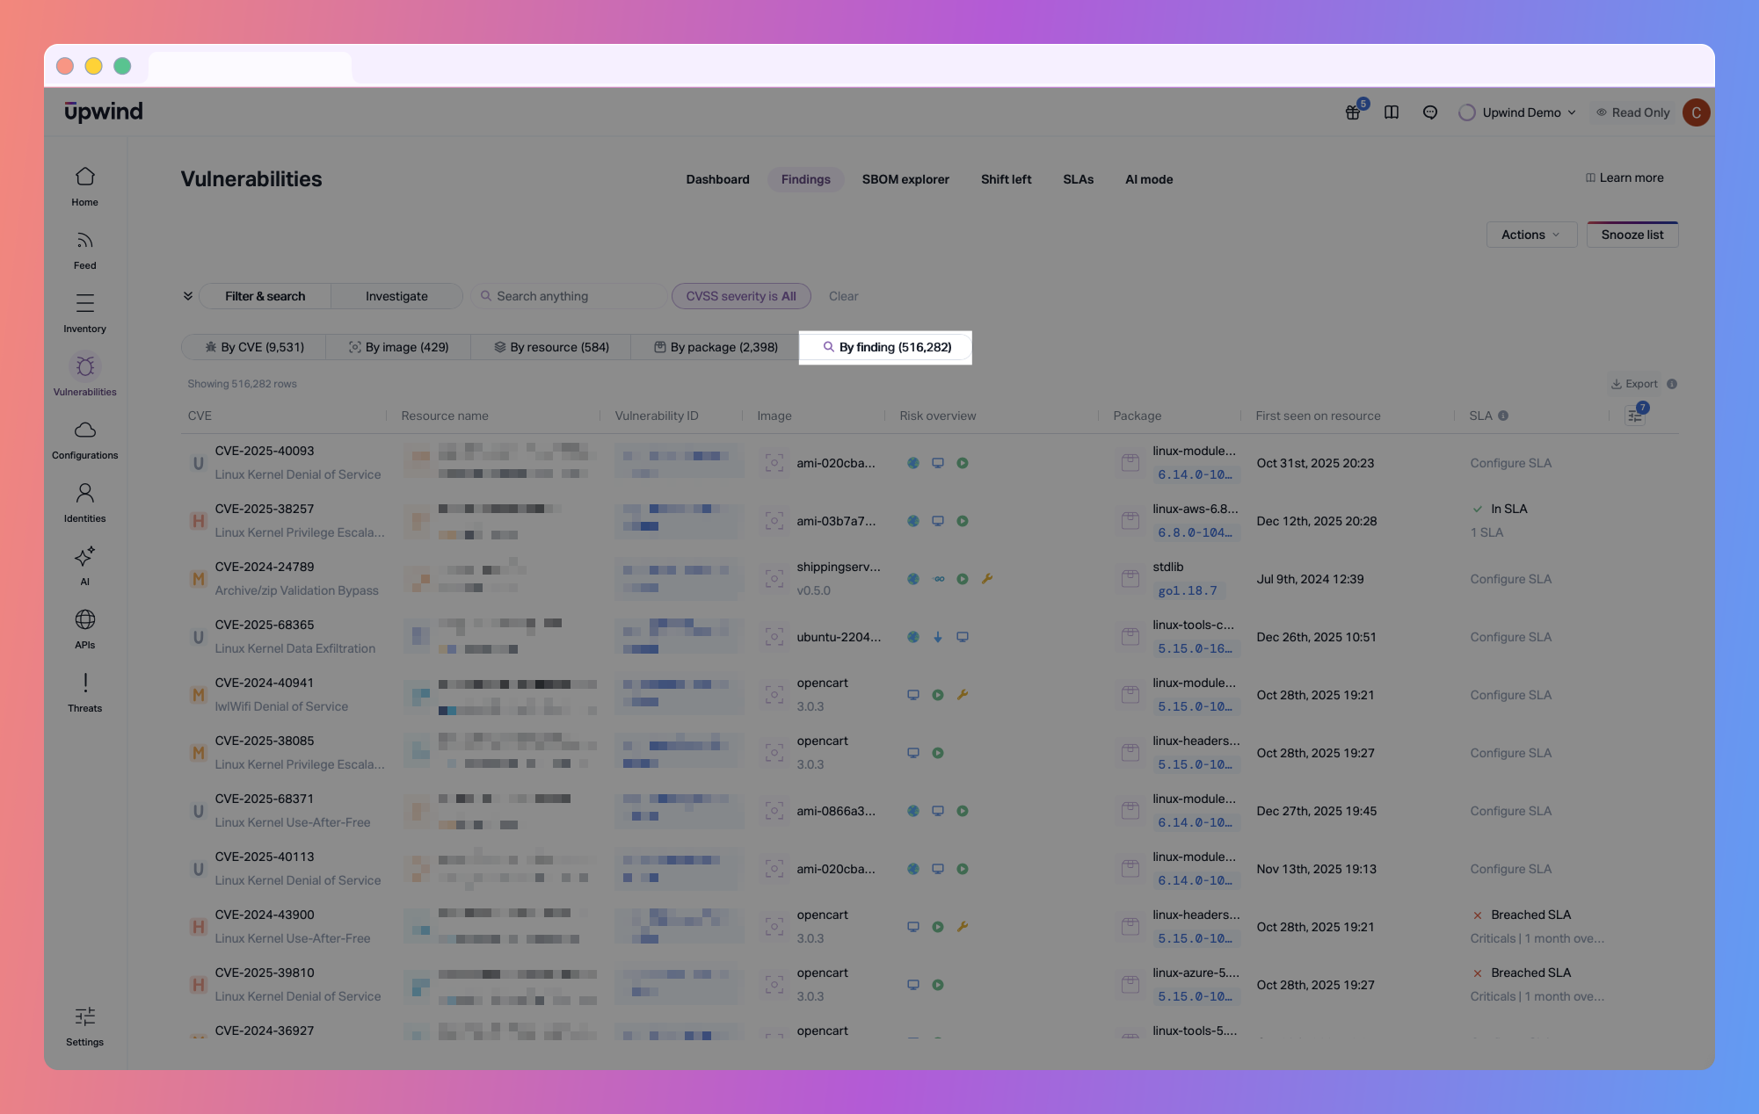
Task: Toggle Read Only mode in the header
Action: pos(1632,112)
